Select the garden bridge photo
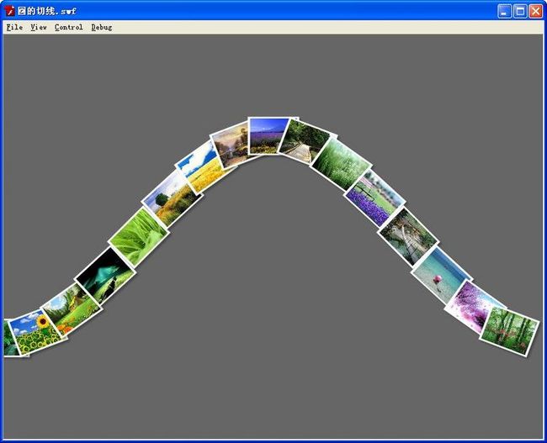 [407, 236]
